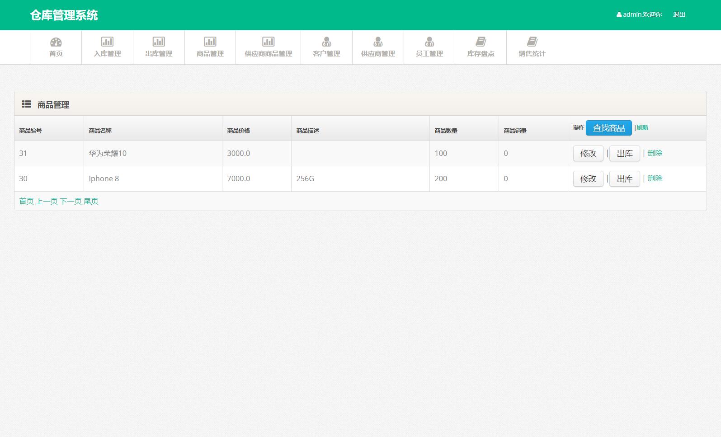Click the chart icon above 入库管理
Image resolution: width=721 pixels, height=437 pixels.
[107, 42]
